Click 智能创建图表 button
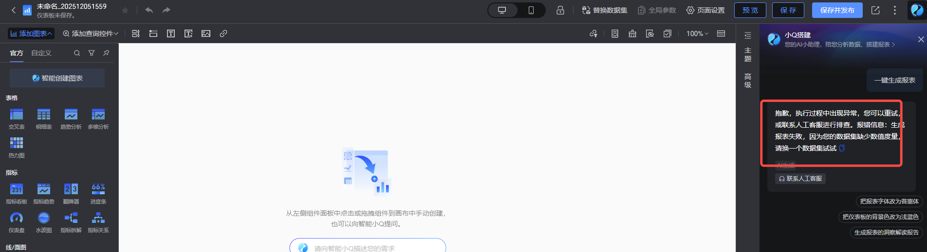The height and width of the screenshot is (252, 927). [57, 78]
